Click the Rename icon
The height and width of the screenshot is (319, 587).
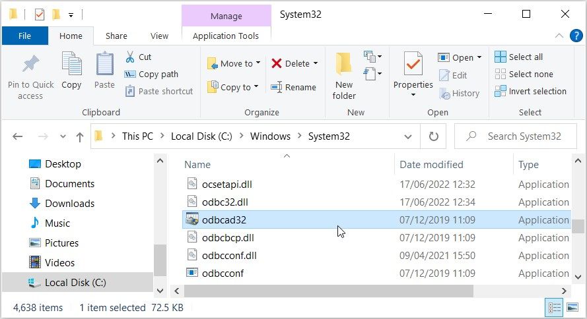click(276, 87)
